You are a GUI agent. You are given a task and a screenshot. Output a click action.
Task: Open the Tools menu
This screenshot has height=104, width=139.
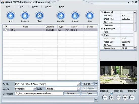(x=48, y=7)
